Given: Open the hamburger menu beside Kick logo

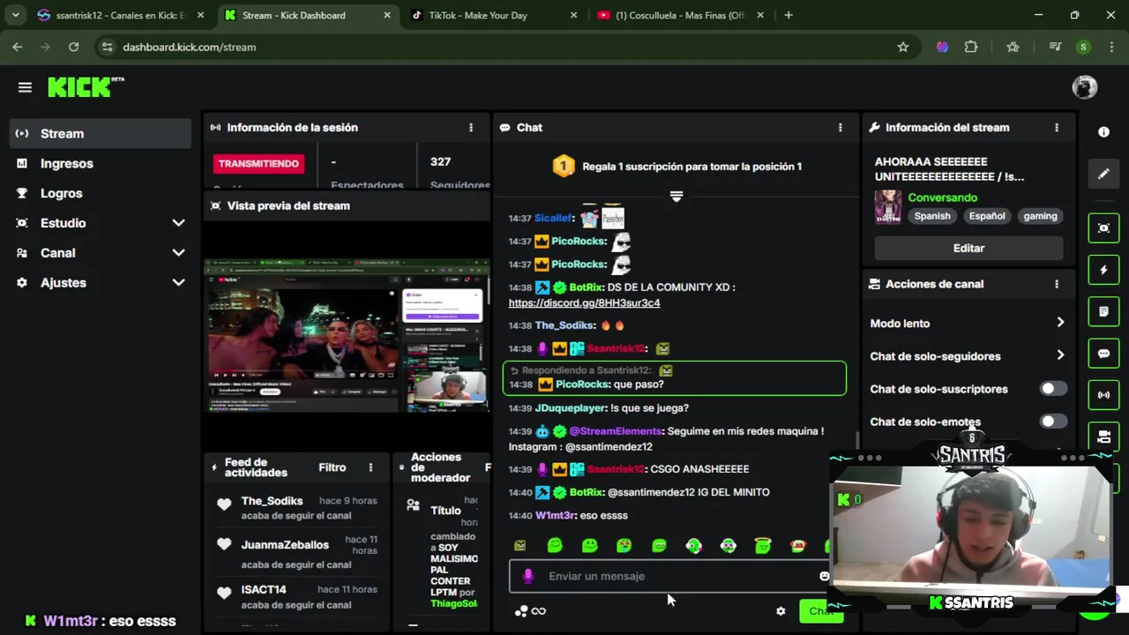Looking at the screenshot, I should point(25,87).
